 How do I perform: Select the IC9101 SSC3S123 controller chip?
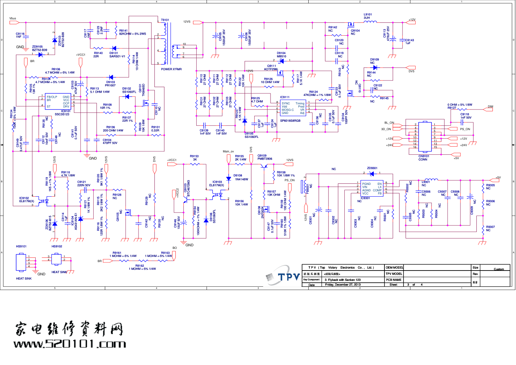pos(57,101)
